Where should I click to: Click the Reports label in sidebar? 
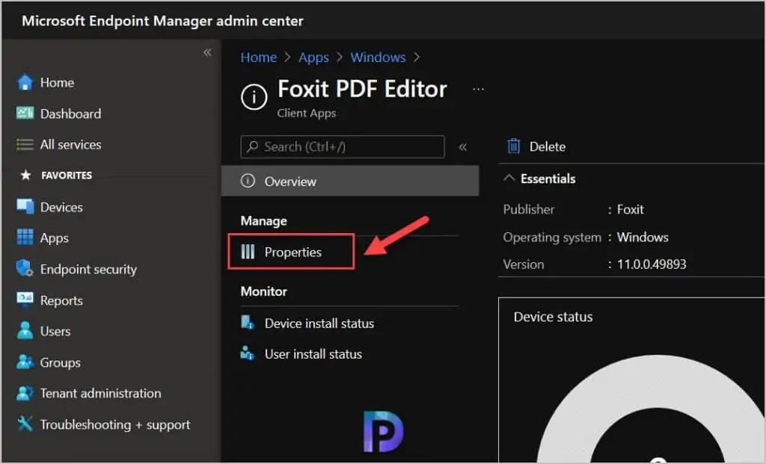61,300
